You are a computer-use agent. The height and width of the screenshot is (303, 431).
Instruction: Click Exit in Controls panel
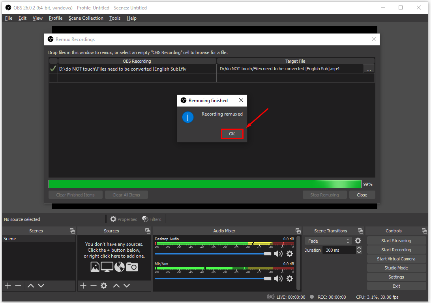396,286
